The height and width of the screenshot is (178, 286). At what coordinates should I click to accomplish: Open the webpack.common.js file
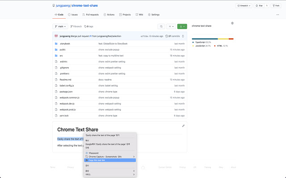[x=70, y=98]
